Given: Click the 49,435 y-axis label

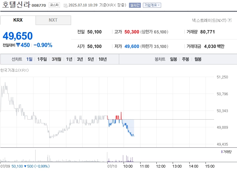Looking at the screenshot, I should coord(222,144).
